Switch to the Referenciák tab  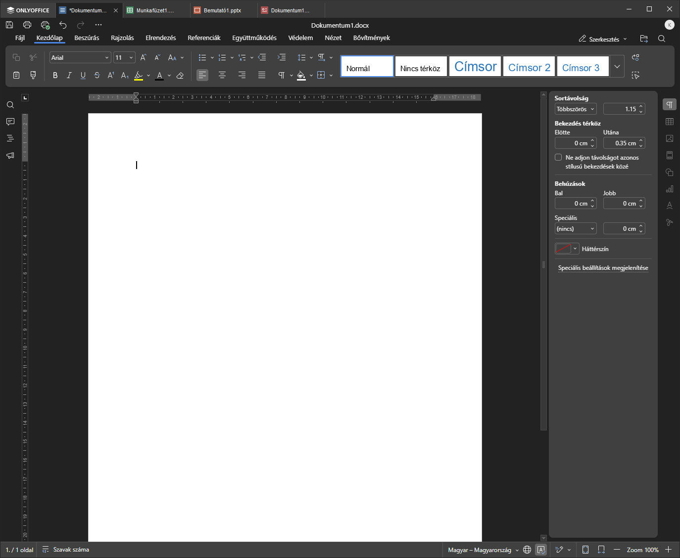[204, 38]
